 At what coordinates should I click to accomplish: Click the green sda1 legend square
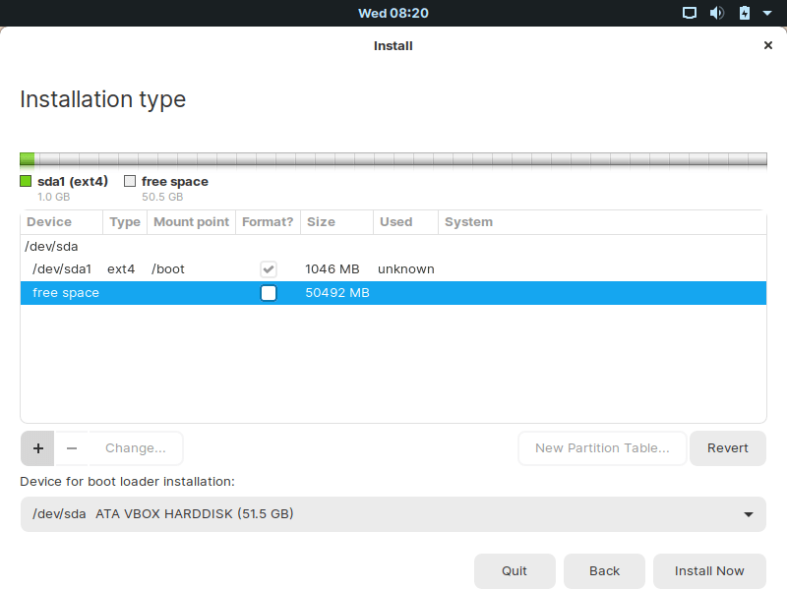(27, 181)
